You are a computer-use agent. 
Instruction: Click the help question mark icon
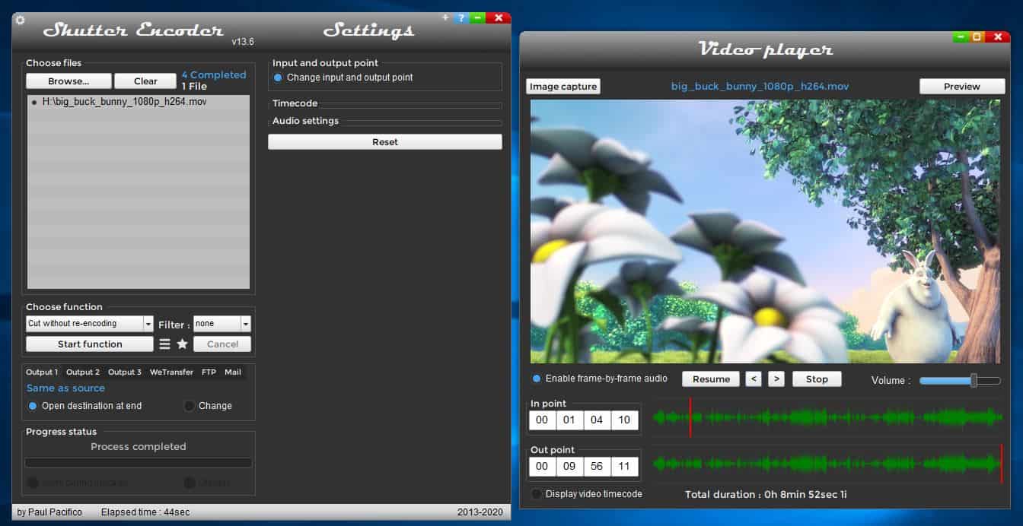460,17
